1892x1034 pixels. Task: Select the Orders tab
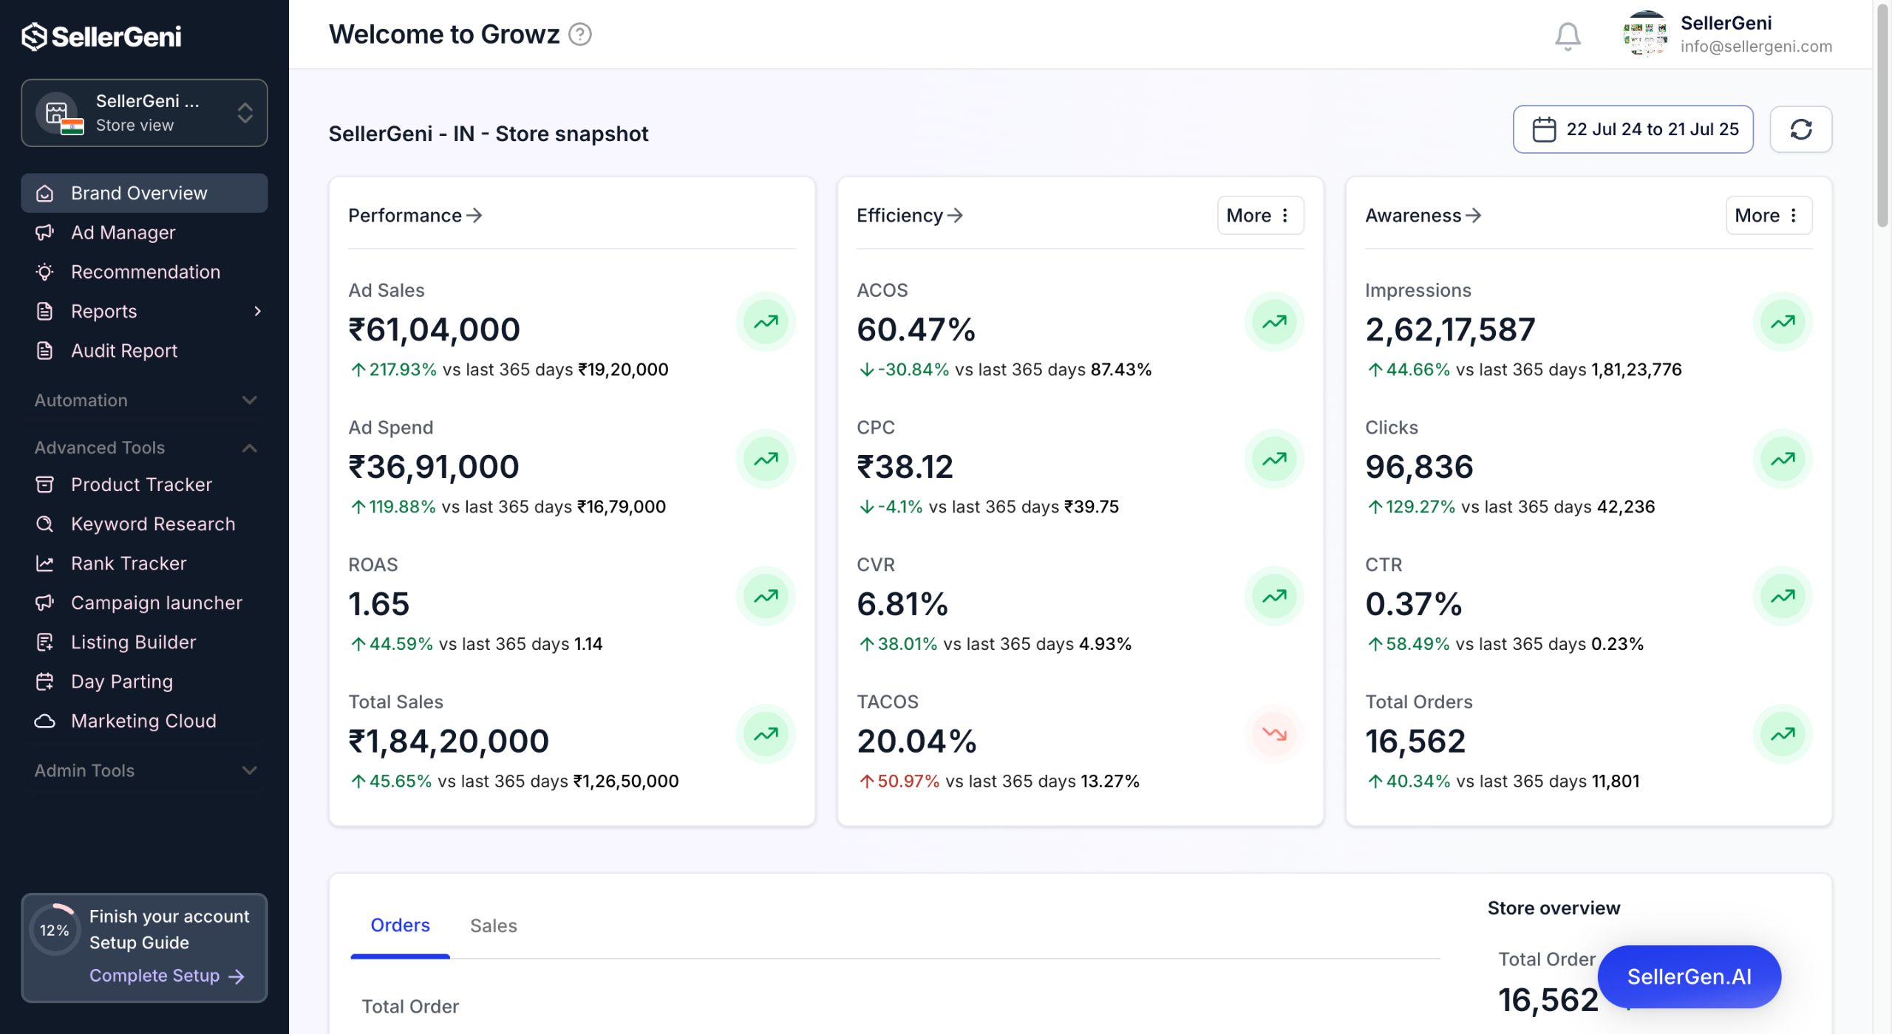[x=400, y=925]
